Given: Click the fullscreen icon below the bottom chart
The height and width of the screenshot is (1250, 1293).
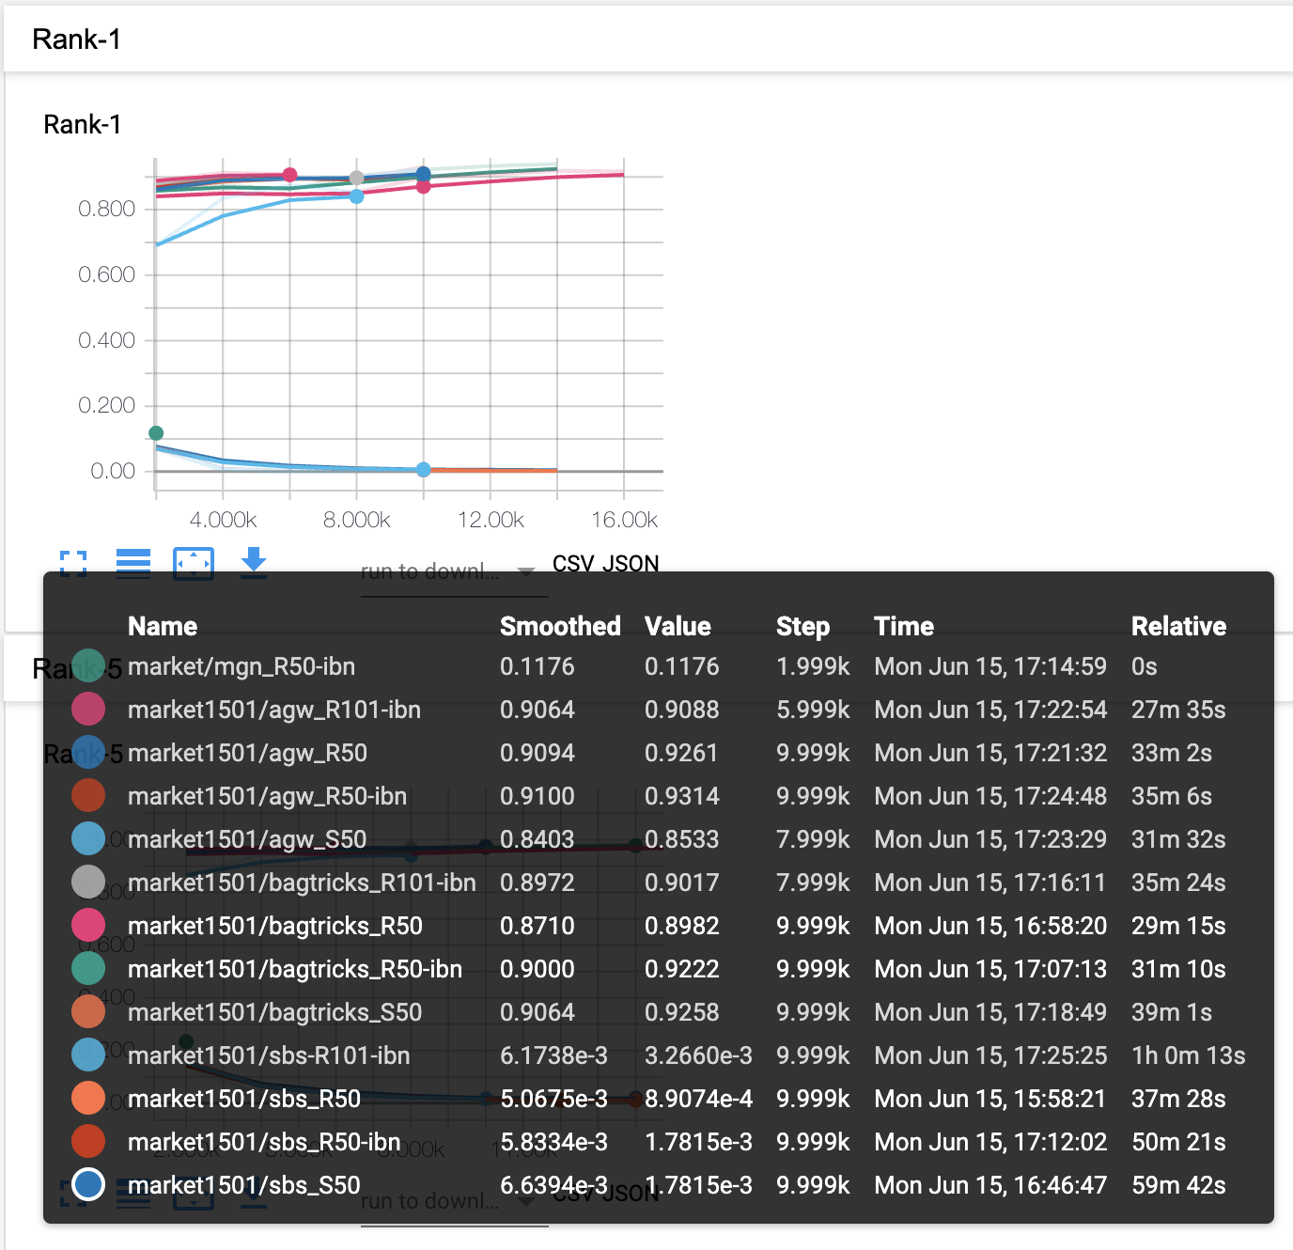Looking at the screenshot, I should [x=75, y=1198].
